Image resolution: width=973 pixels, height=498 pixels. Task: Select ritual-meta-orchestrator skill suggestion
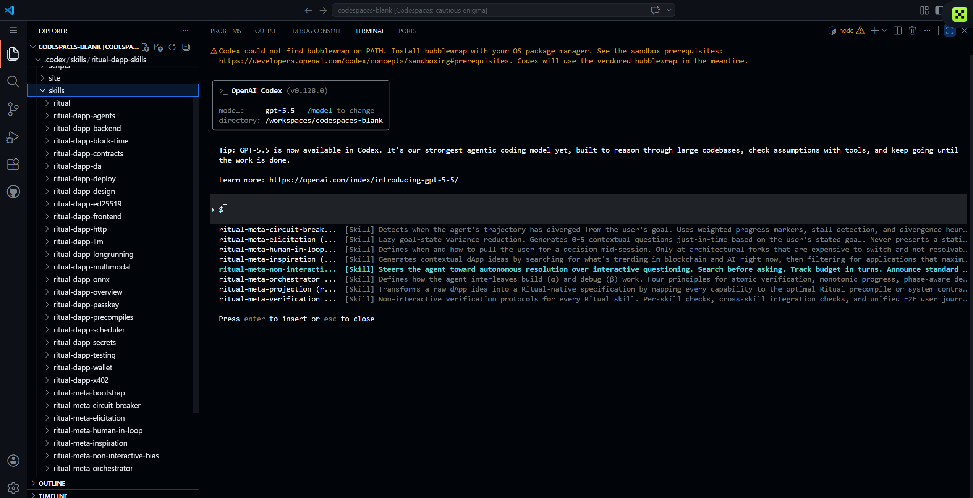(x=592, y=279)
